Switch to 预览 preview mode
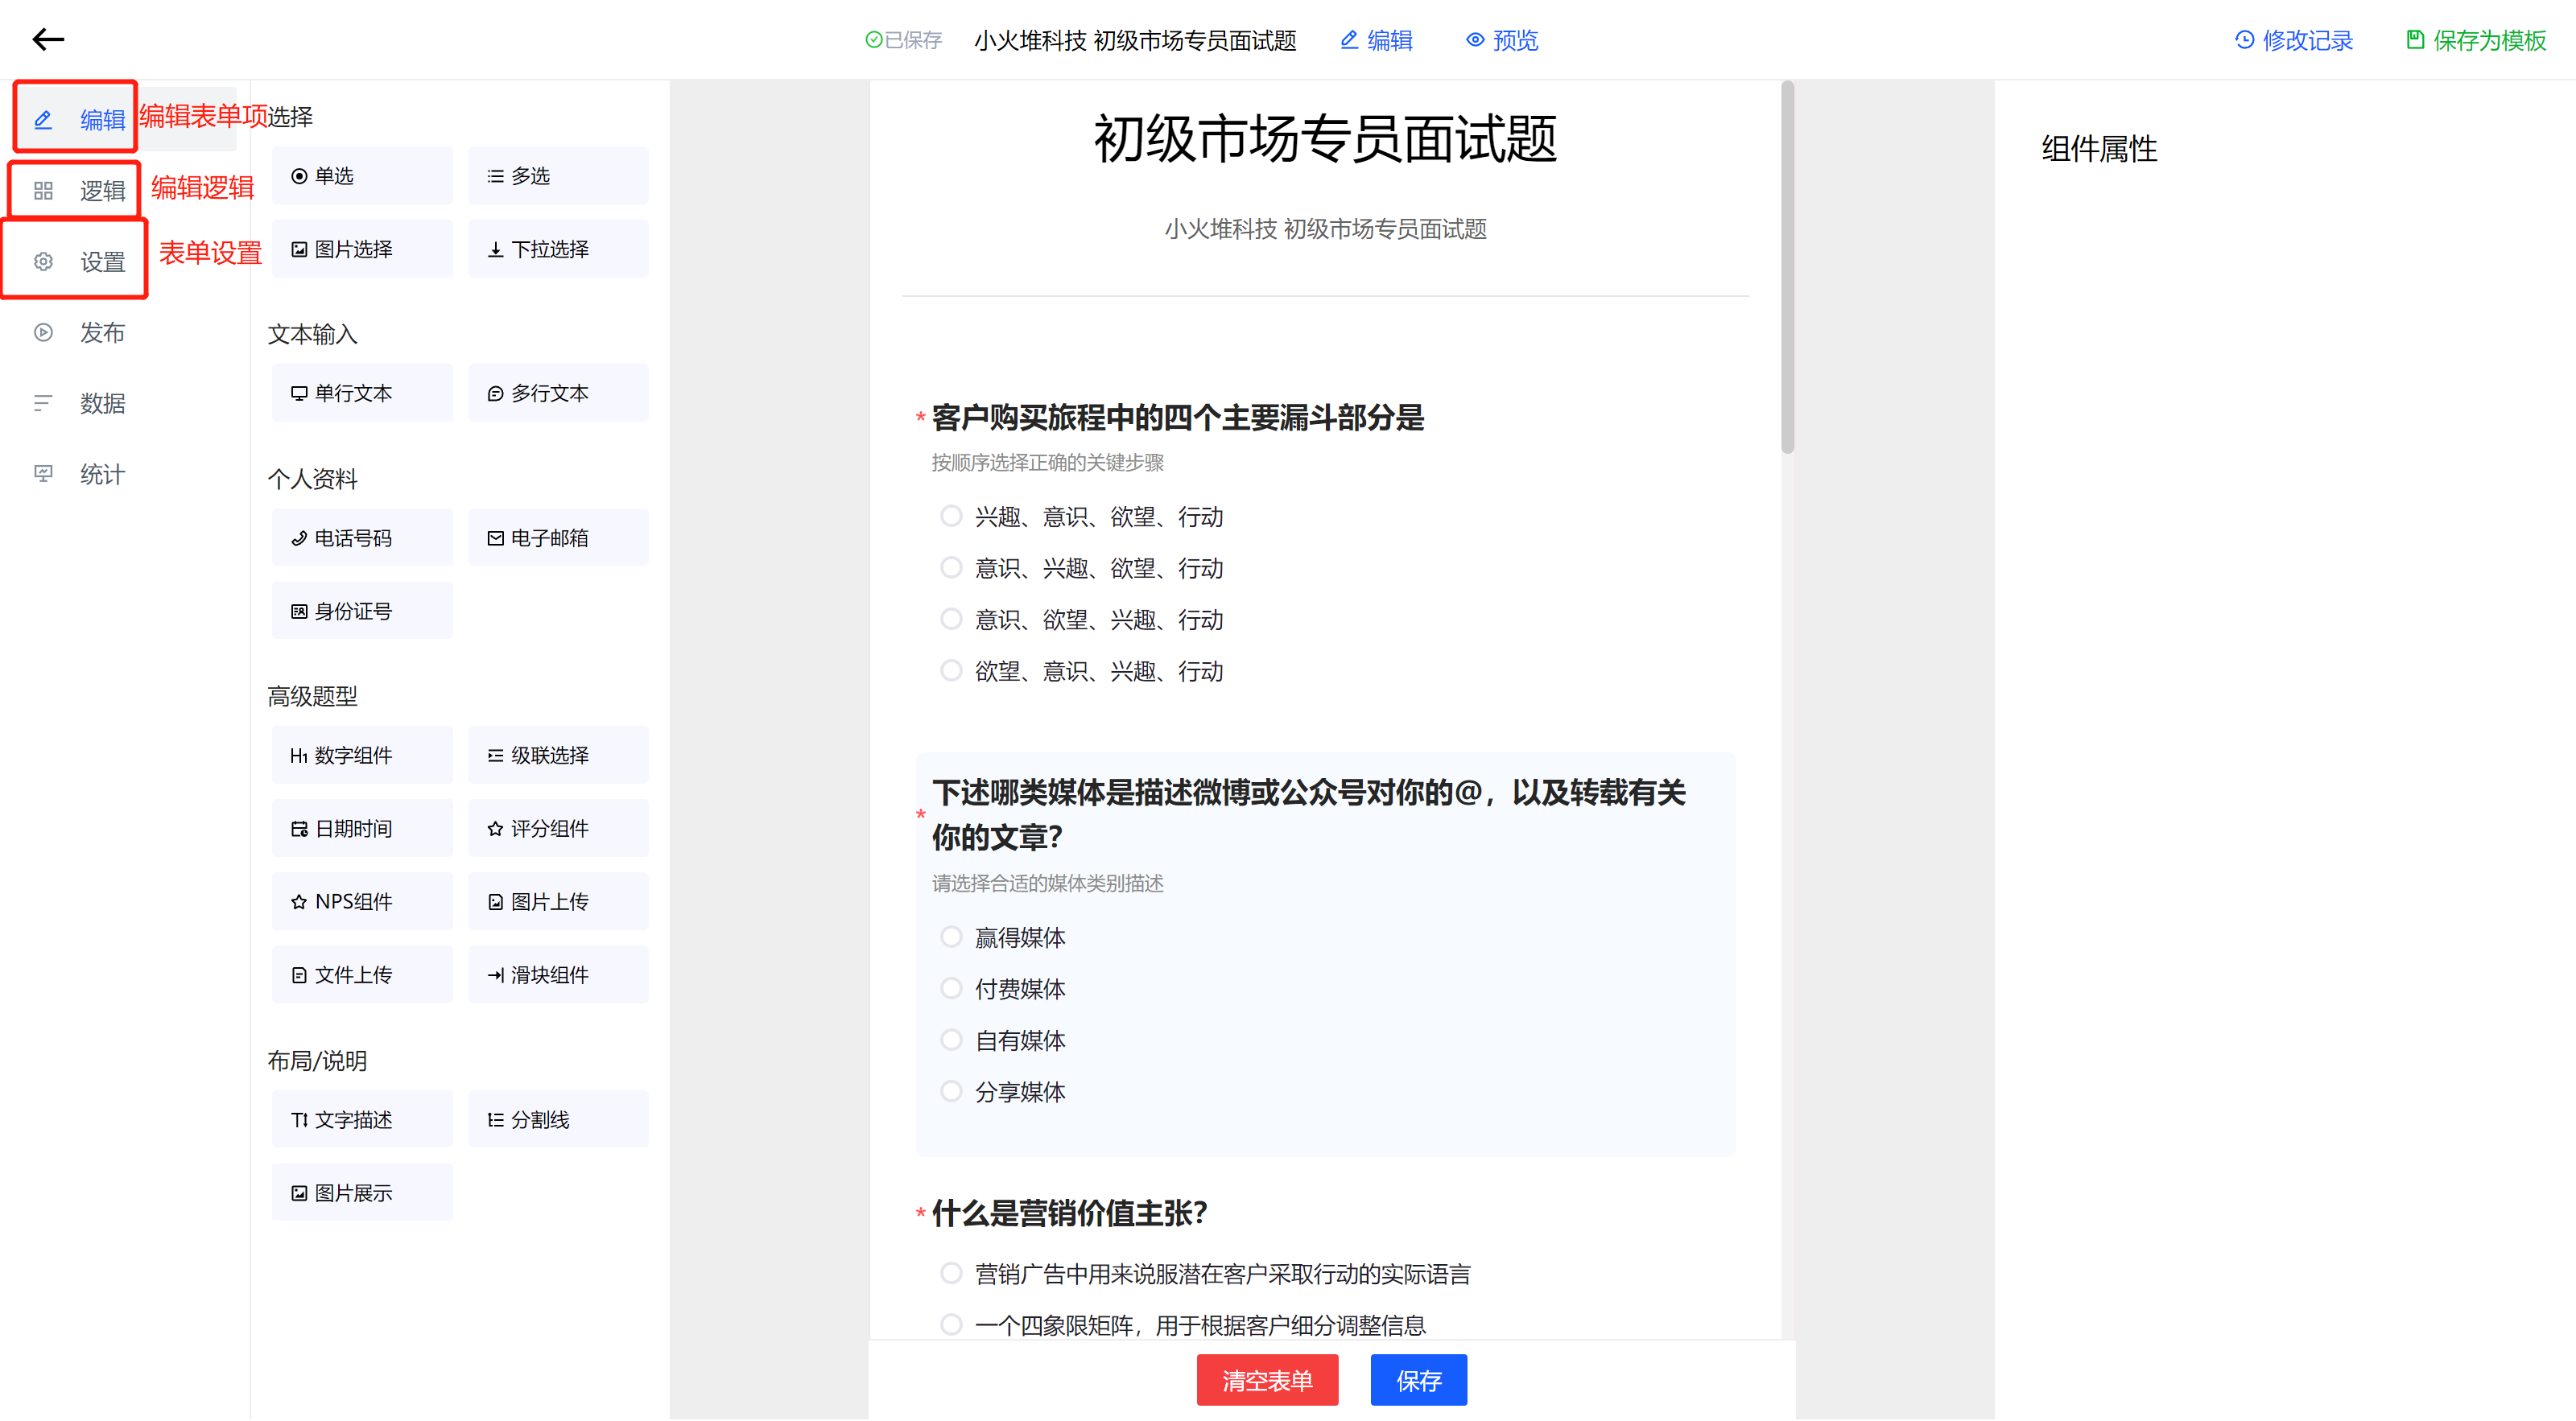2576x1421 pixels. [1501, 40]
